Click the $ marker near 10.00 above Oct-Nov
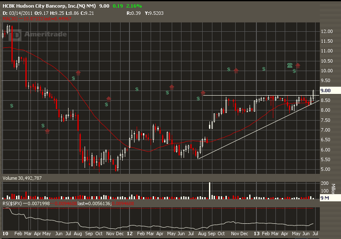 [229, 69]
